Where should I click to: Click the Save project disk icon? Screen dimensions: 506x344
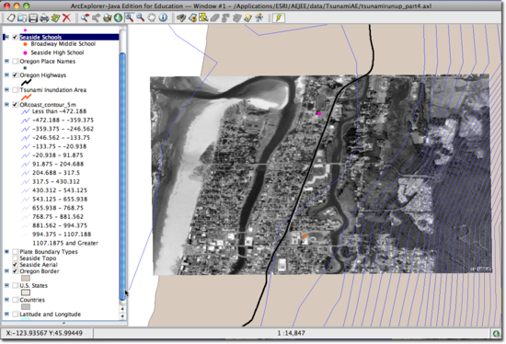point(33,18)
